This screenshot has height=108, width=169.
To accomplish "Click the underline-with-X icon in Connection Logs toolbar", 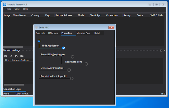I will 11,56.
